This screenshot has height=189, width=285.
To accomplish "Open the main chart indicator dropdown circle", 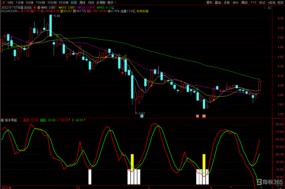I will (39, 8).
